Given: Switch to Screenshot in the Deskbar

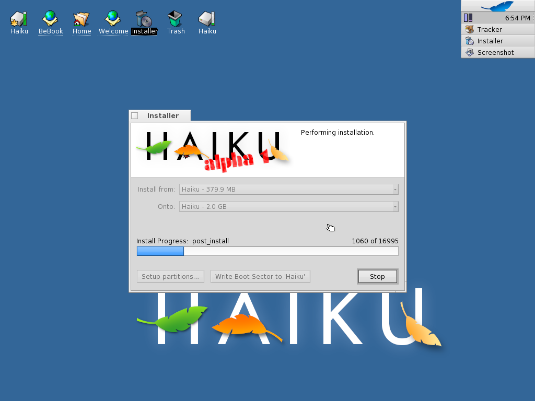Looking at the screenshot, I should (x=498, y=53).
